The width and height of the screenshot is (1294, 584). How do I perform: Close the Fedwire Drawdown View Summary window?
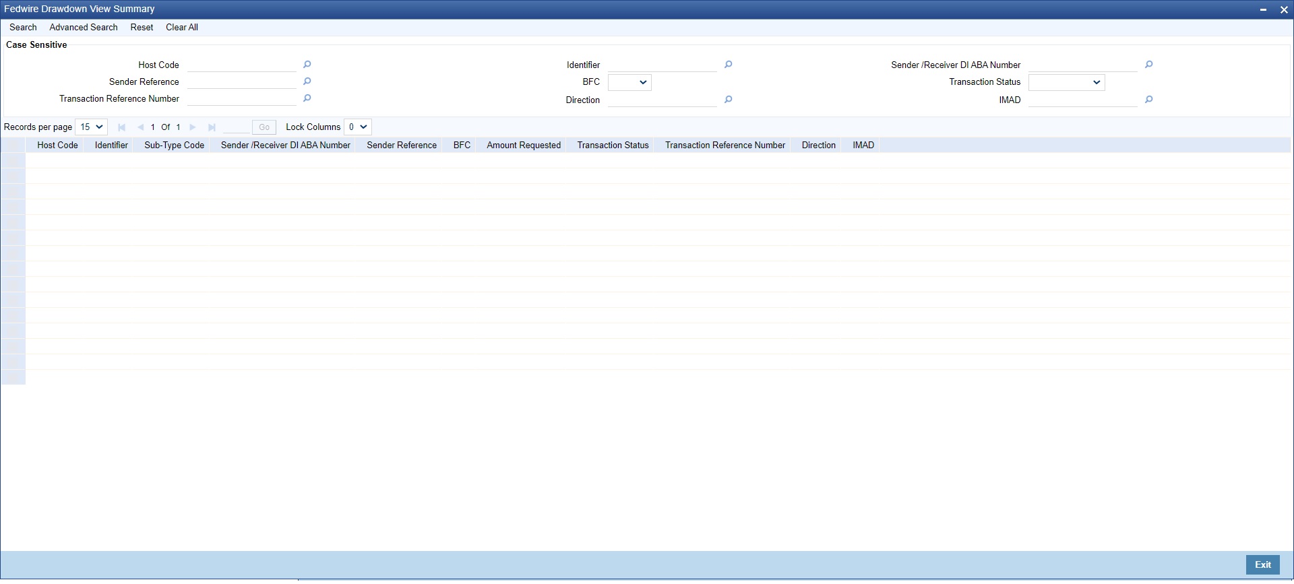click(1284, 9)
